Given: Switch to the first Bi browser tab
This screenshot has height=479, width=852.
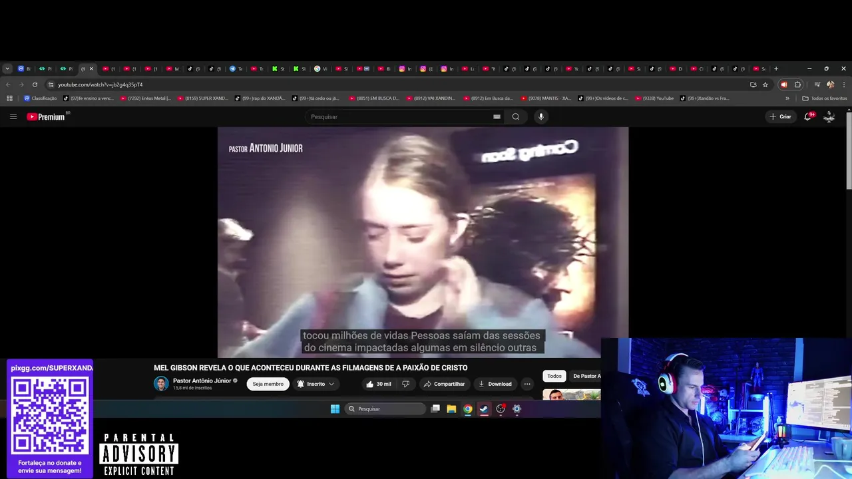Looking at the screenshot, I should (25, 69).
